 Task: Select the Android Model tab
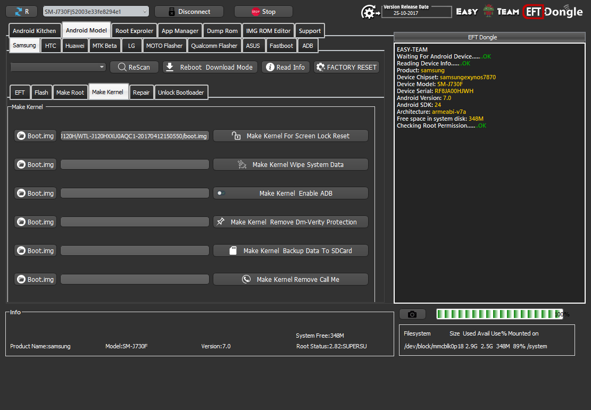click(x=86, y=30)
